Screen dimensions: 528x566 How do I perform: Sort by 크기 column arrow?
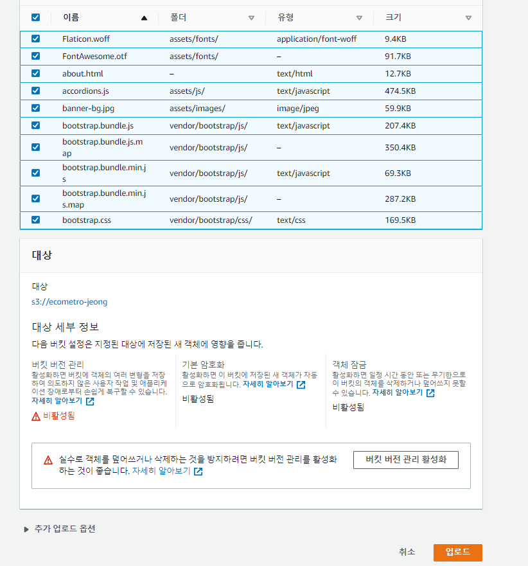coord(468,18)
